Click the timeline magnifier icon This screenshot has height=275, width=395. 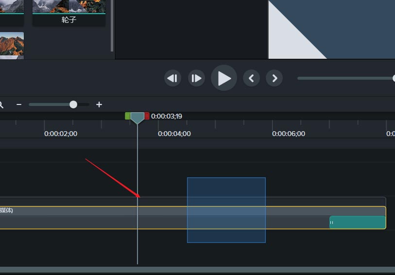1,104
